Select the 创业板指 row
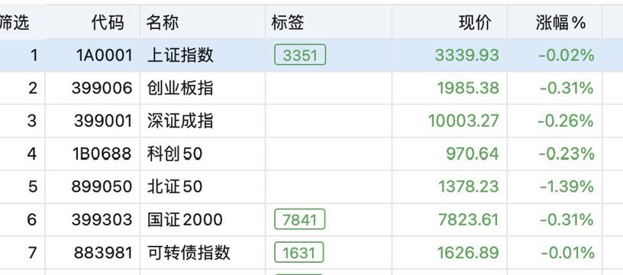This screenshot has width=623, height=275. 311,88
